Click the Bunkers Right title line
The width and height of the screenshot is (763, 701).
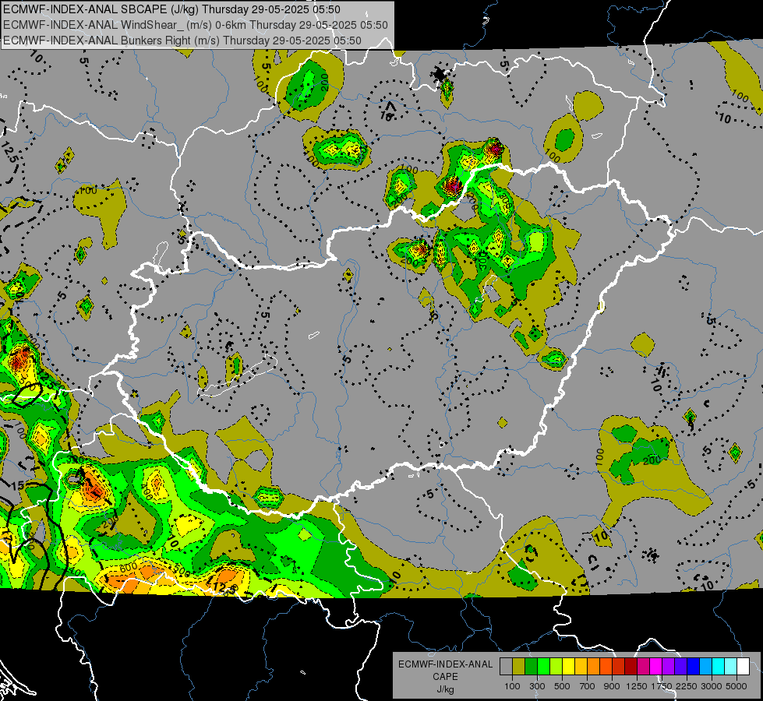(182, 41)
